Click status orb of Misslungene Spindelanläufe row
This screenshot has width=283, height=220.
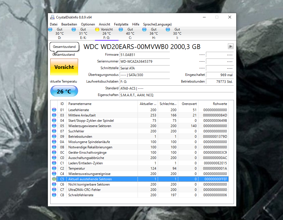click(54, 142)
